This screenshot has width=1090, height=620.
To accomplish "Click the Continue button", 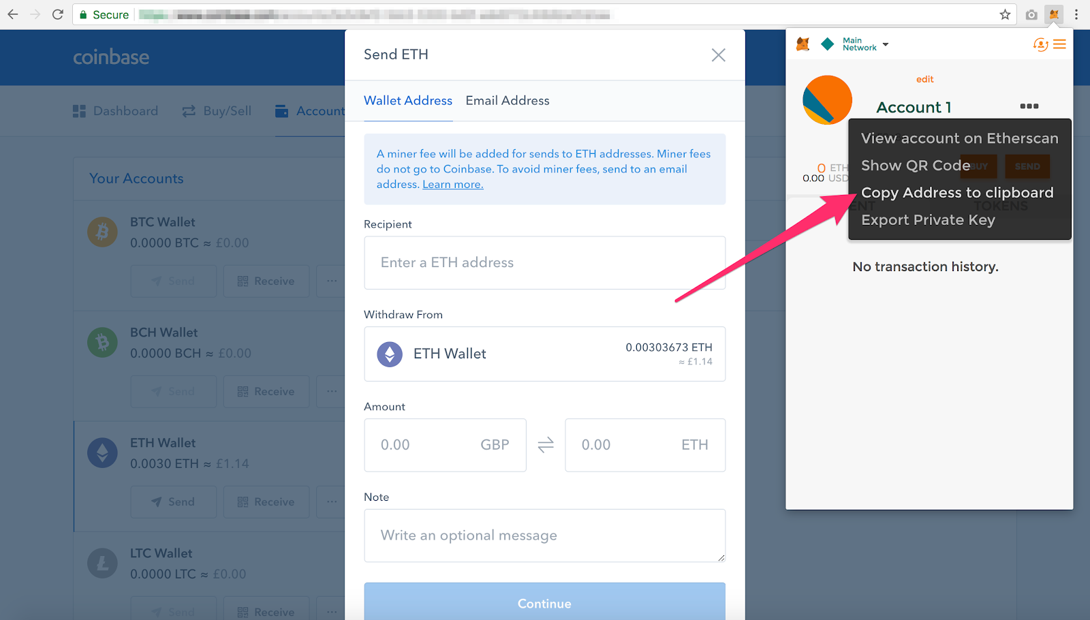I will (x=545, y=602).
